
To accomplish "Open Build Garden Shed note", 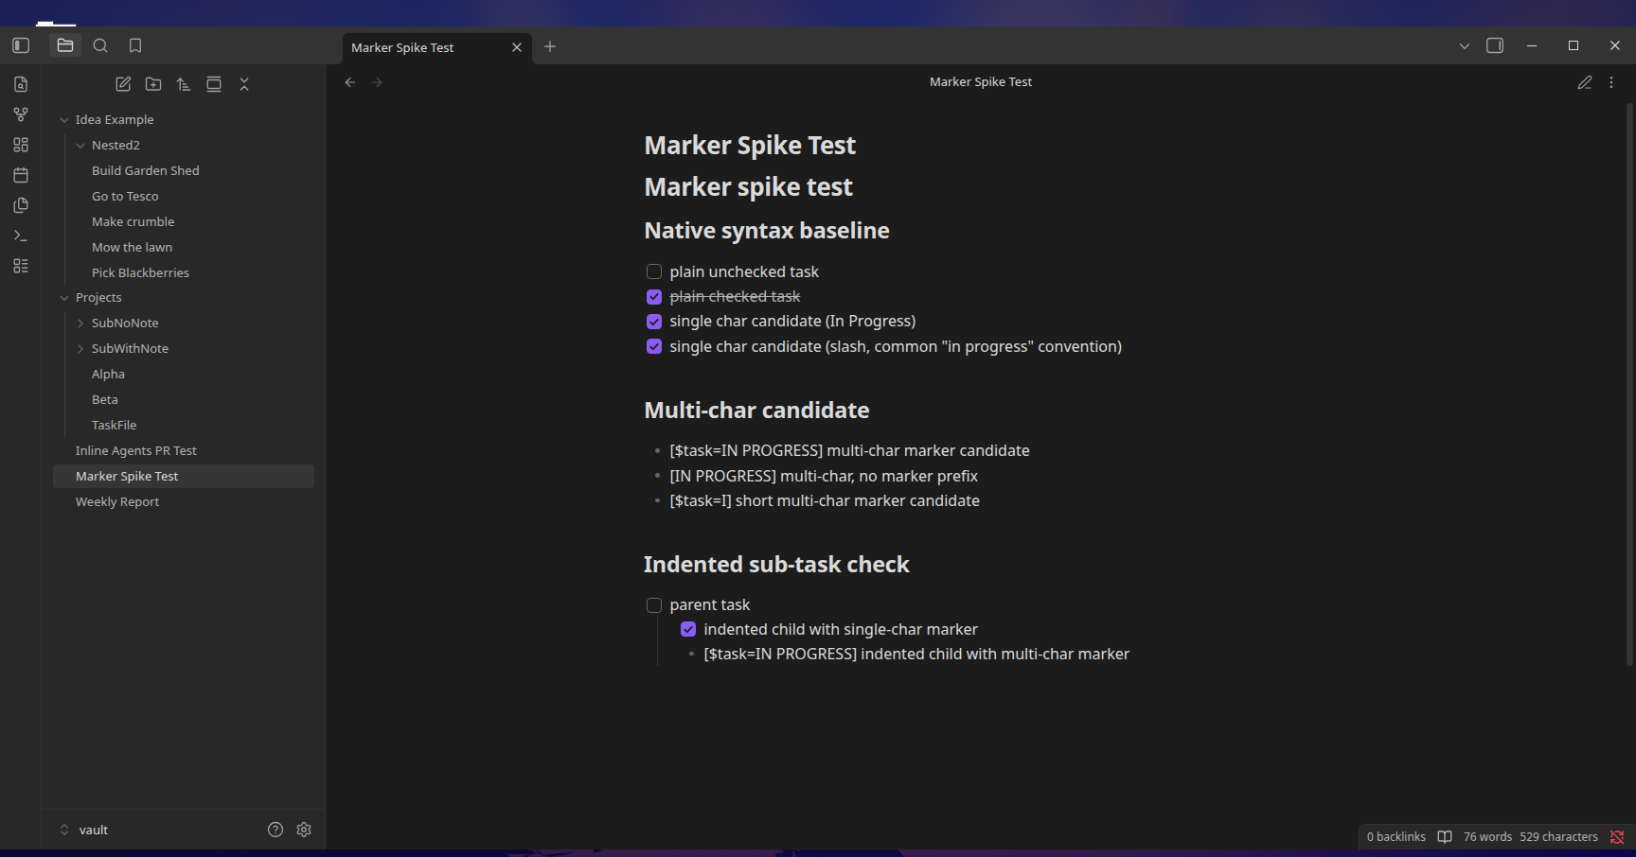I will coord(146,170).
